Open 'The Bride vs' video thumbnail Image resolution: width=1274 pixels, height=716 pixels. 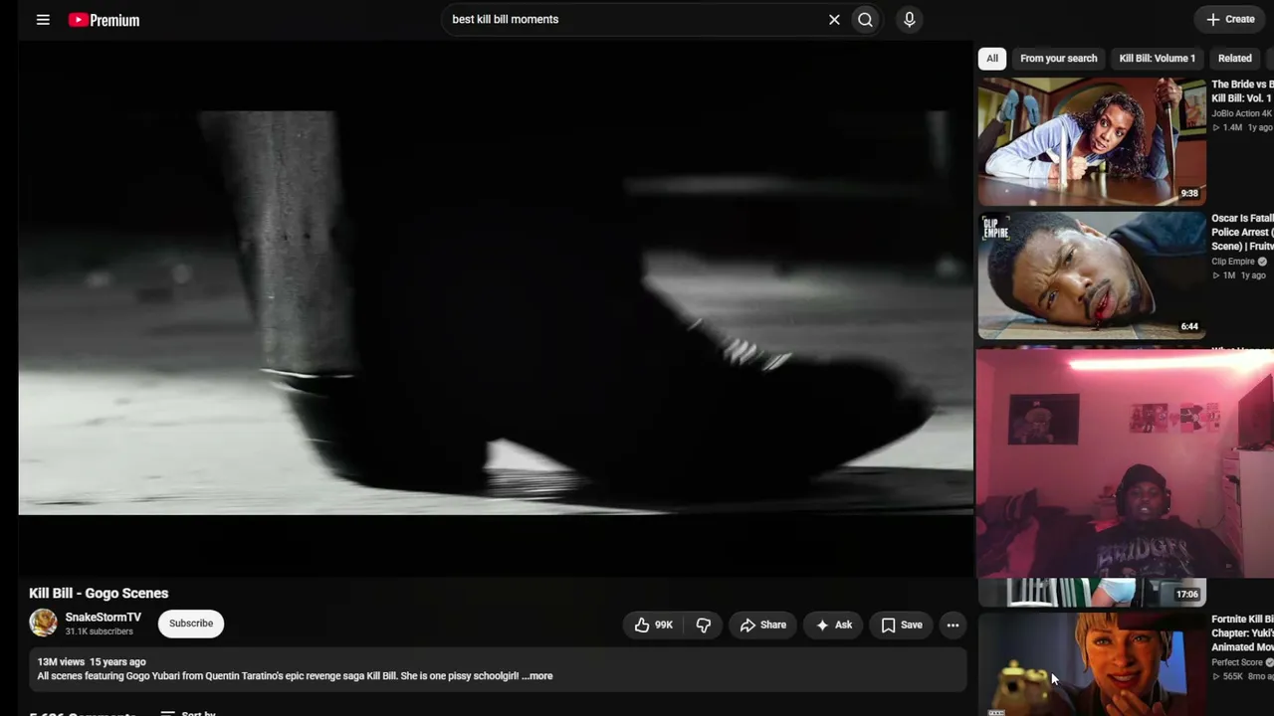coord(1091,141)
